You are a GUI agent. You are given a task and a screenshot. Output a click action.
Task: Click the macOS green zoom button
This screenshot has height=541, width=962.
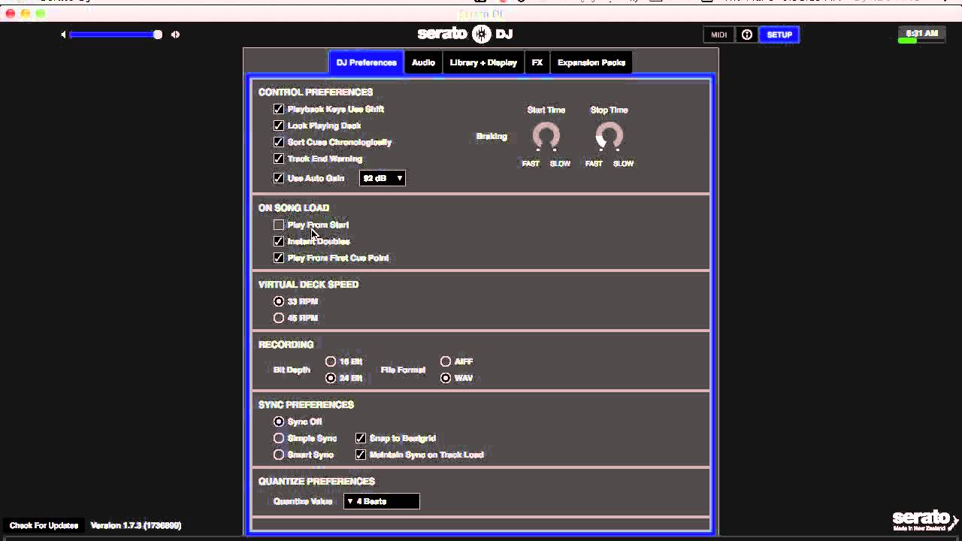[41, 14]
